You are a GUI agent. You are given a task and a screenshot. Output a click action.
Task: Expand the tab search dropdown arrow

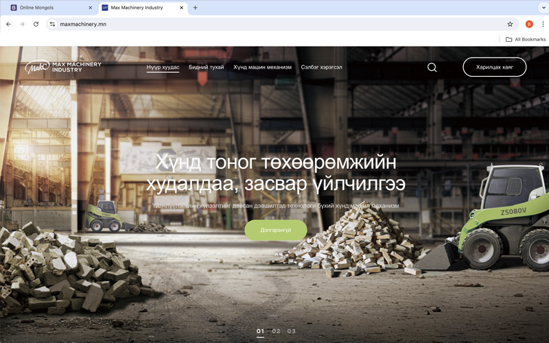pos(544,8)
